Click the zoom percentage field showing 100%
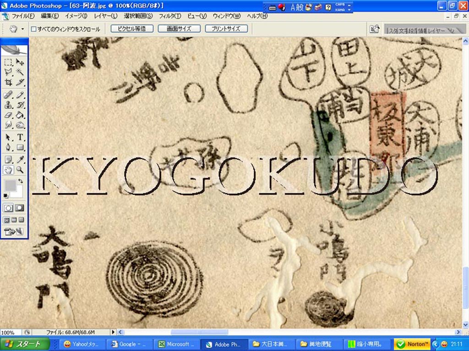This screenshot has width=469, height=351. pyautogui.click(x=10, y=332)
